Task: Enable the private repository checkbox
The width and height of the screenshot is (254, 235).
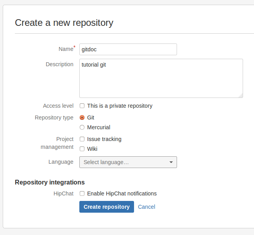Action: pos(82,106)
